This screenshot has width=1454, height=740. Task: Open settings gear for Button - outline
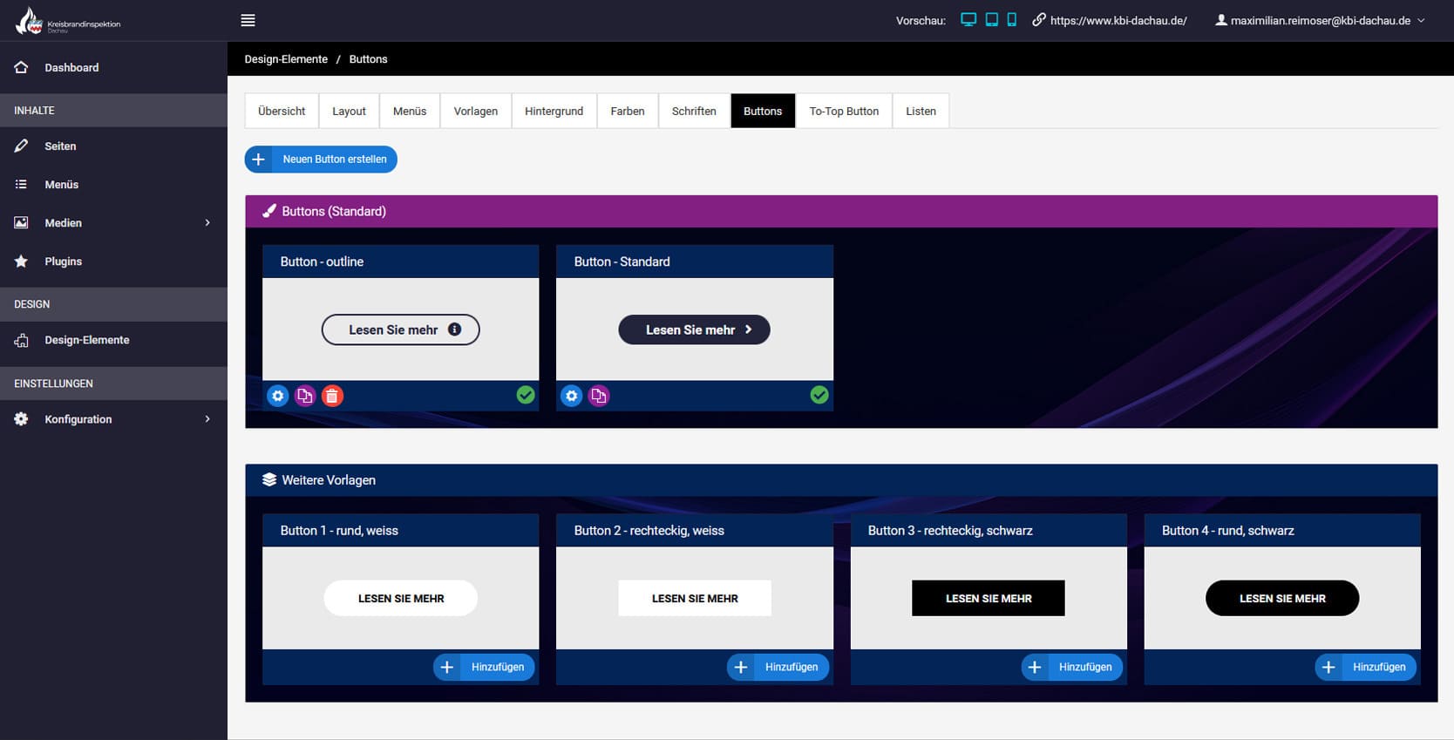pyautogui.click(x=277, y=396)
